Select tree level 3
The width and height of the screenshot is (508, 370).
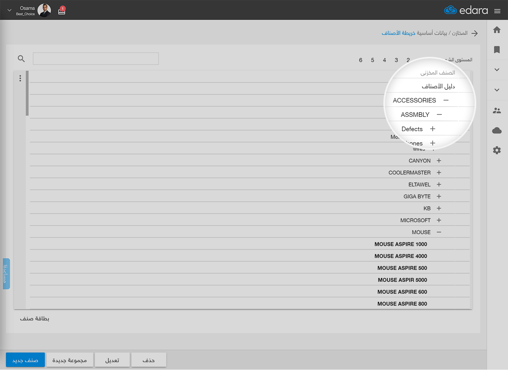396,60
